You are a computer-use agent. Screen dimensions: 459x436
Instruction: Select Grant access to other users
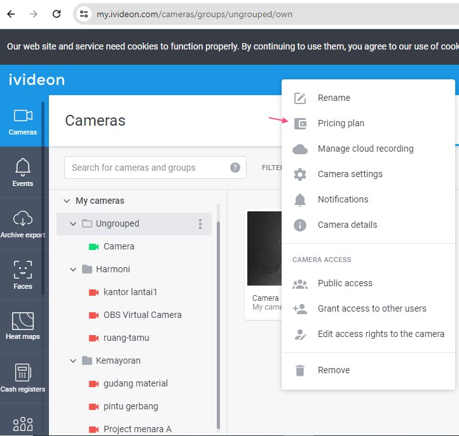(x=368, y=309)
